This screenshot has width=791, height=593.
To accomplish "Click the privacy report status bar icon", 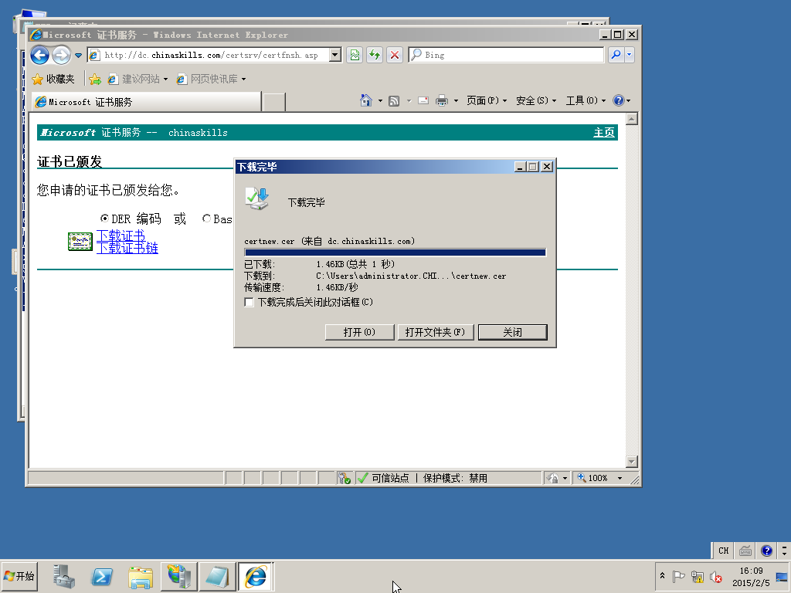I will click(x=553, y=478).
